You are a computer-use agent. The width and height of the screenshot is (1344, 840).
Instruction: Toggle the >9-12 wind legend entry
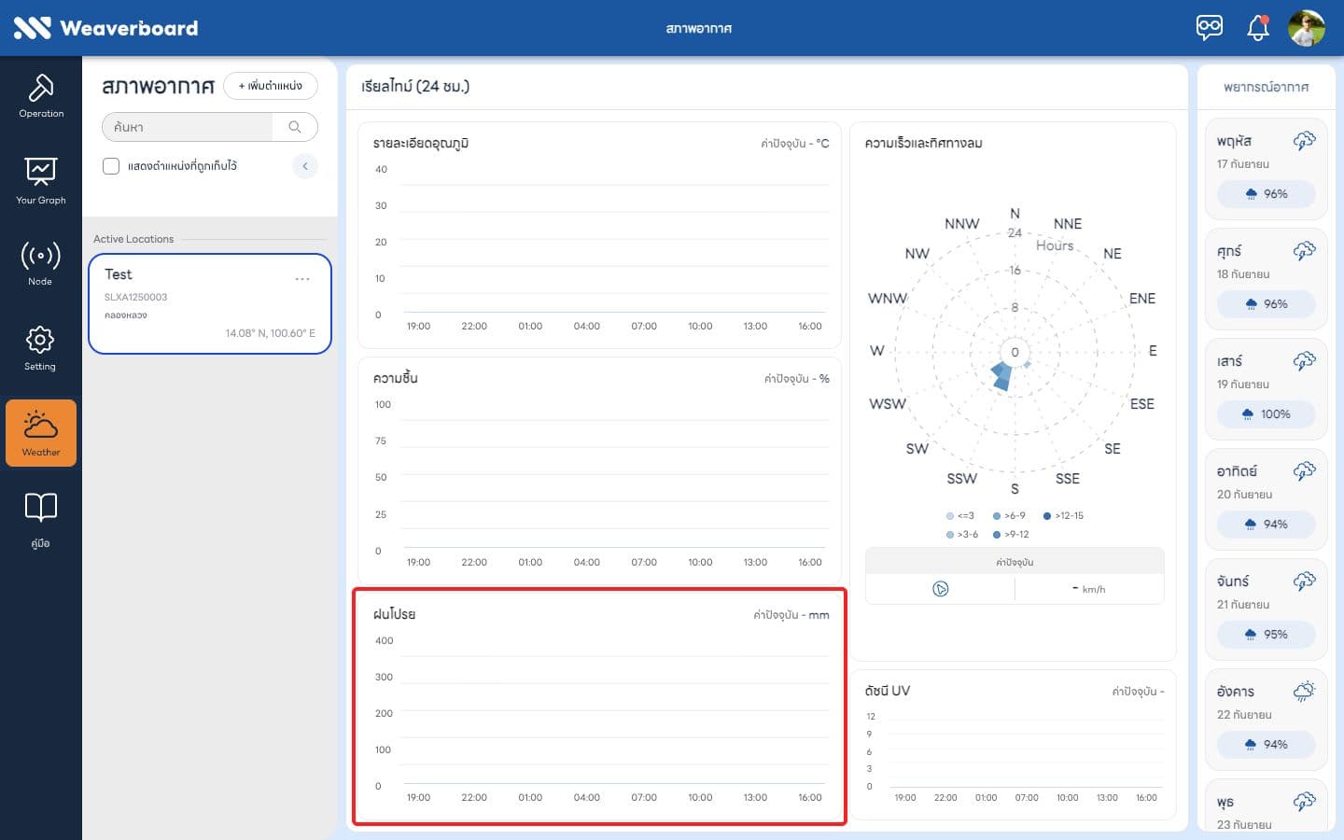[1011, 535]
